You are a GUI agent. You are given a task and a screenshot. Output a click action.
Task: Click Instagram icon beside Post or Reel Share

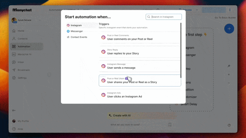coord(103,81)
